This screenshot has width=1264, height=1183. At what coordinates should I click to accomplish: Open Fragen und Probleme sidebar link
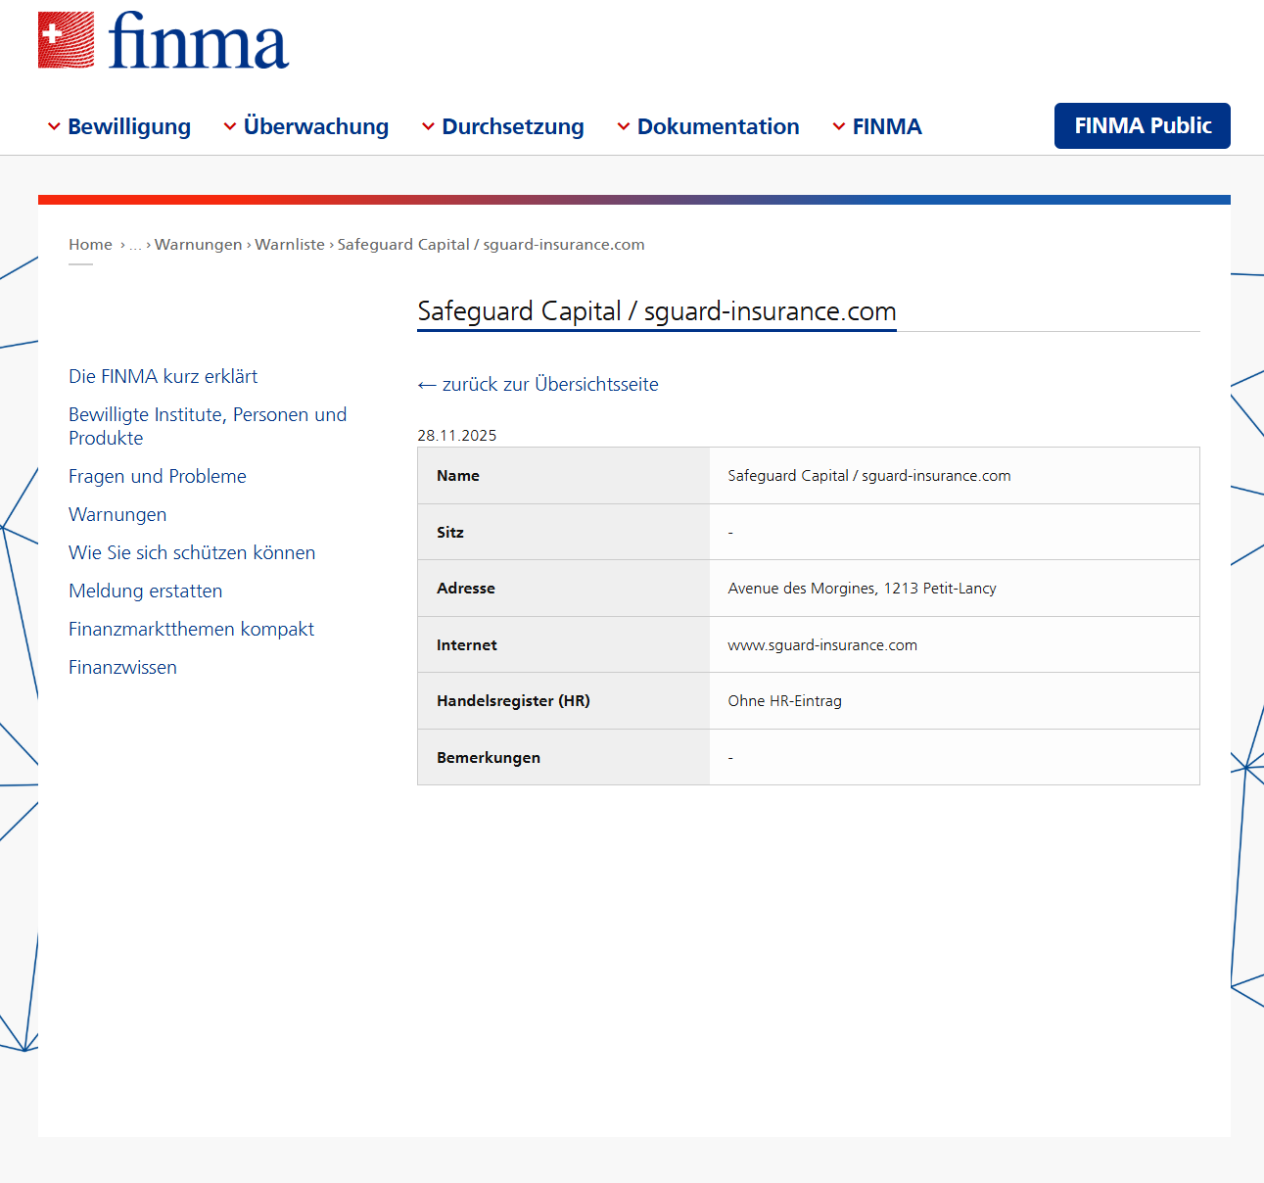158,477
